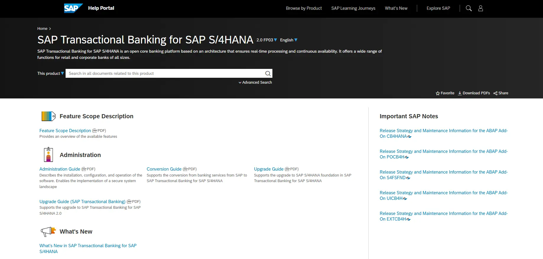
Task: Click the What's New section heading
Action: (76, 232)
